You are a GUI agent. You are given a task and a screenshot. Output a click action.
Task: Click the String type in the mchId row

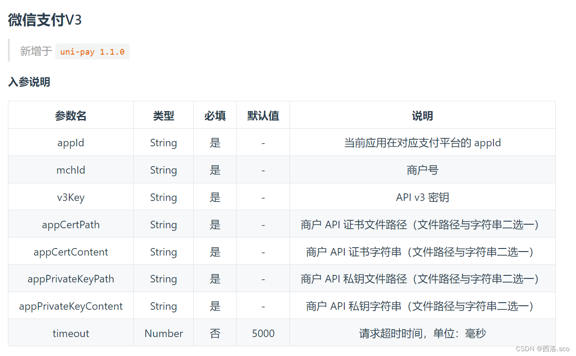point(163,170)
